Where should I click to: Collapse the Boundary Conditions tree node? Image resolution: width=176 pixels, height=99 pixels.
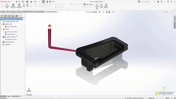pos(2,37)
